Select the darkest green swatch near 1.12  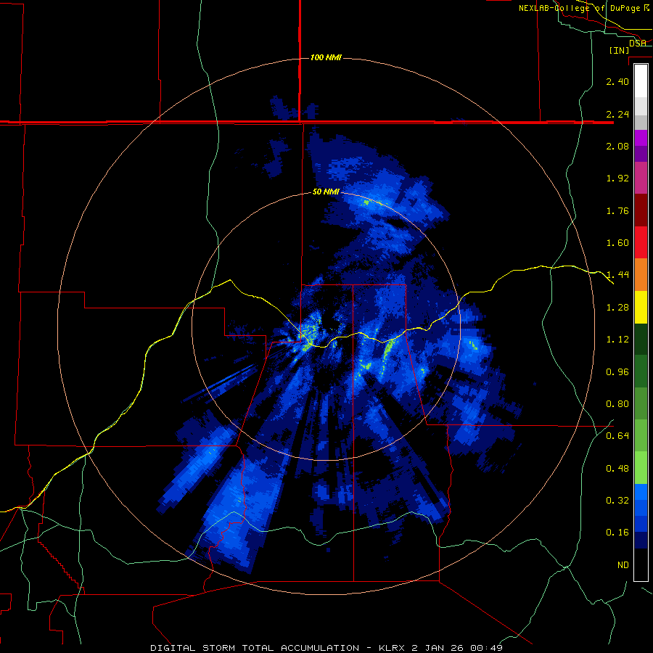(641, 340)
